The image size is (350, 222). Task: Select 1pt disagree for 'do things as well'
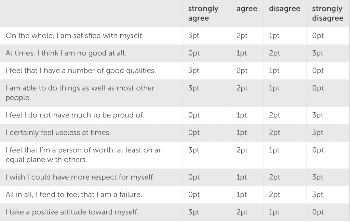coord(274,88)
